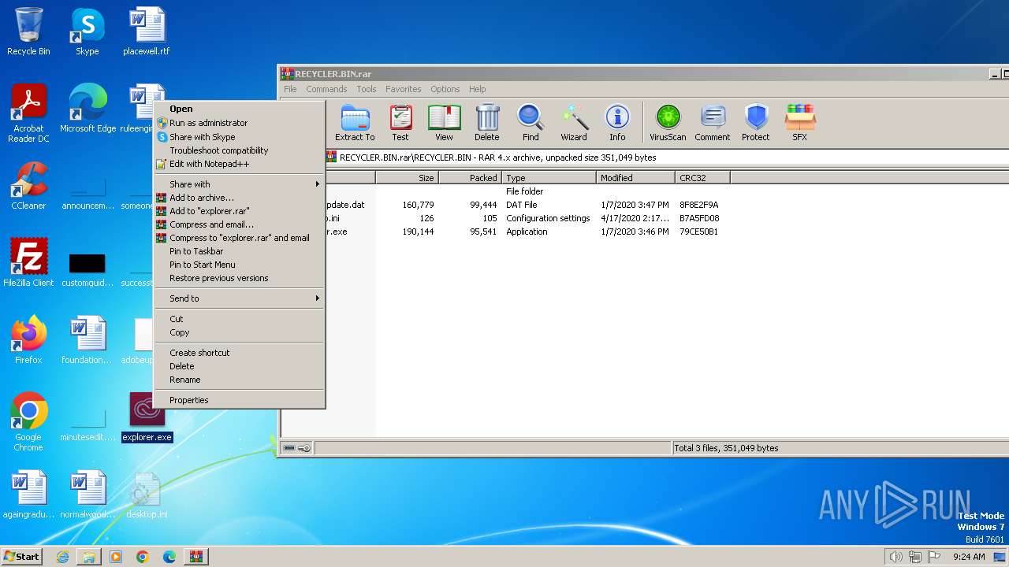Choose Run as administrator
Viewport: 1009px width, 567px height.
click(239, 123)
